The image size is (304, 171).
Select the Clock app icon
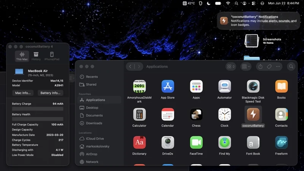coord(225,114)
